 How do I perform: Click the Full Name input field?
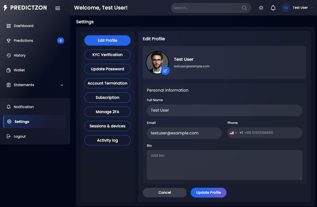[224, 110]
